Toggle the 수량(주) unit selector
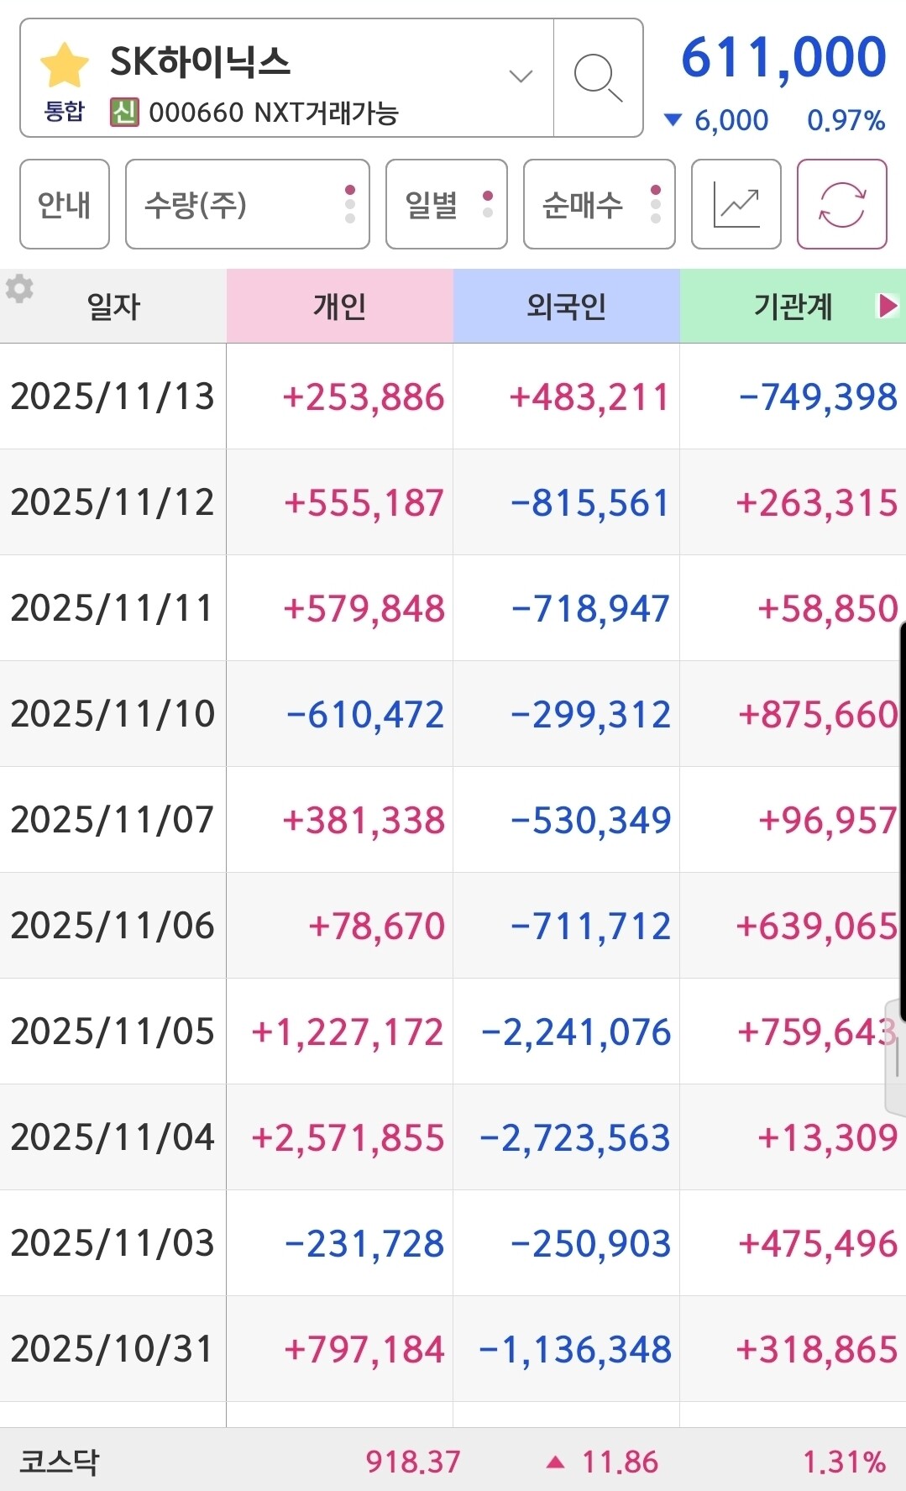906x1491 pixels. [x=247, y=204]
